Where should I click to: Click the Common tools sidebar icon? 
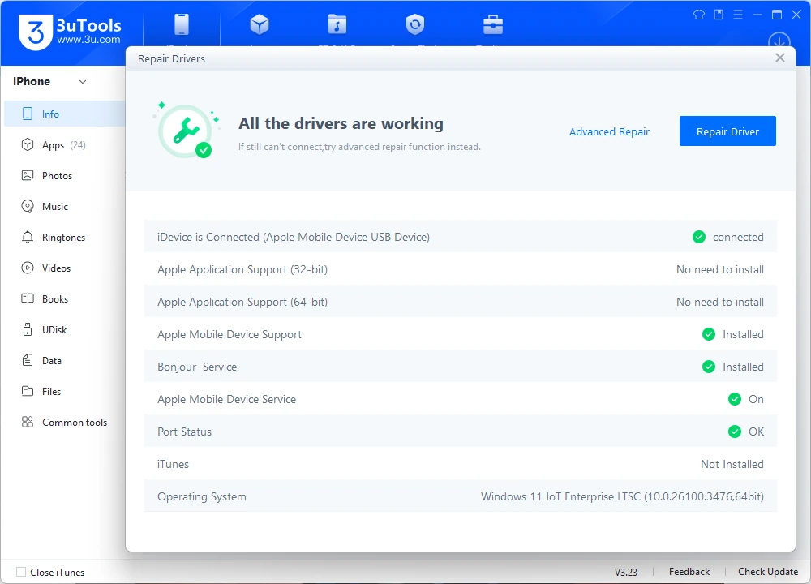coord(28,422)
